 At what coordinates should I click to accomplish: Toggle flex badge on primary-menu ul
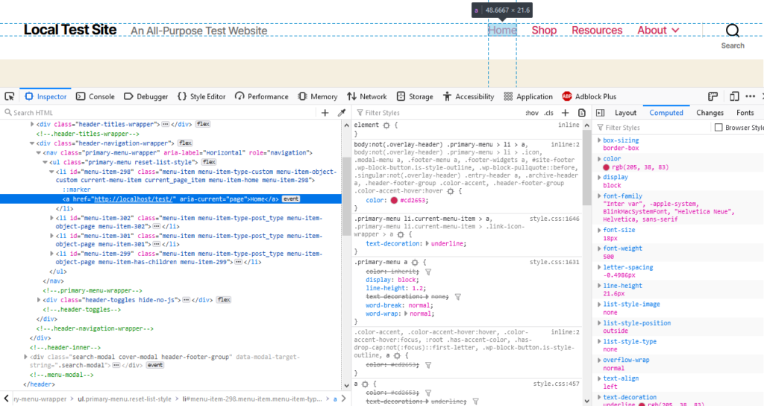[209, 162]
